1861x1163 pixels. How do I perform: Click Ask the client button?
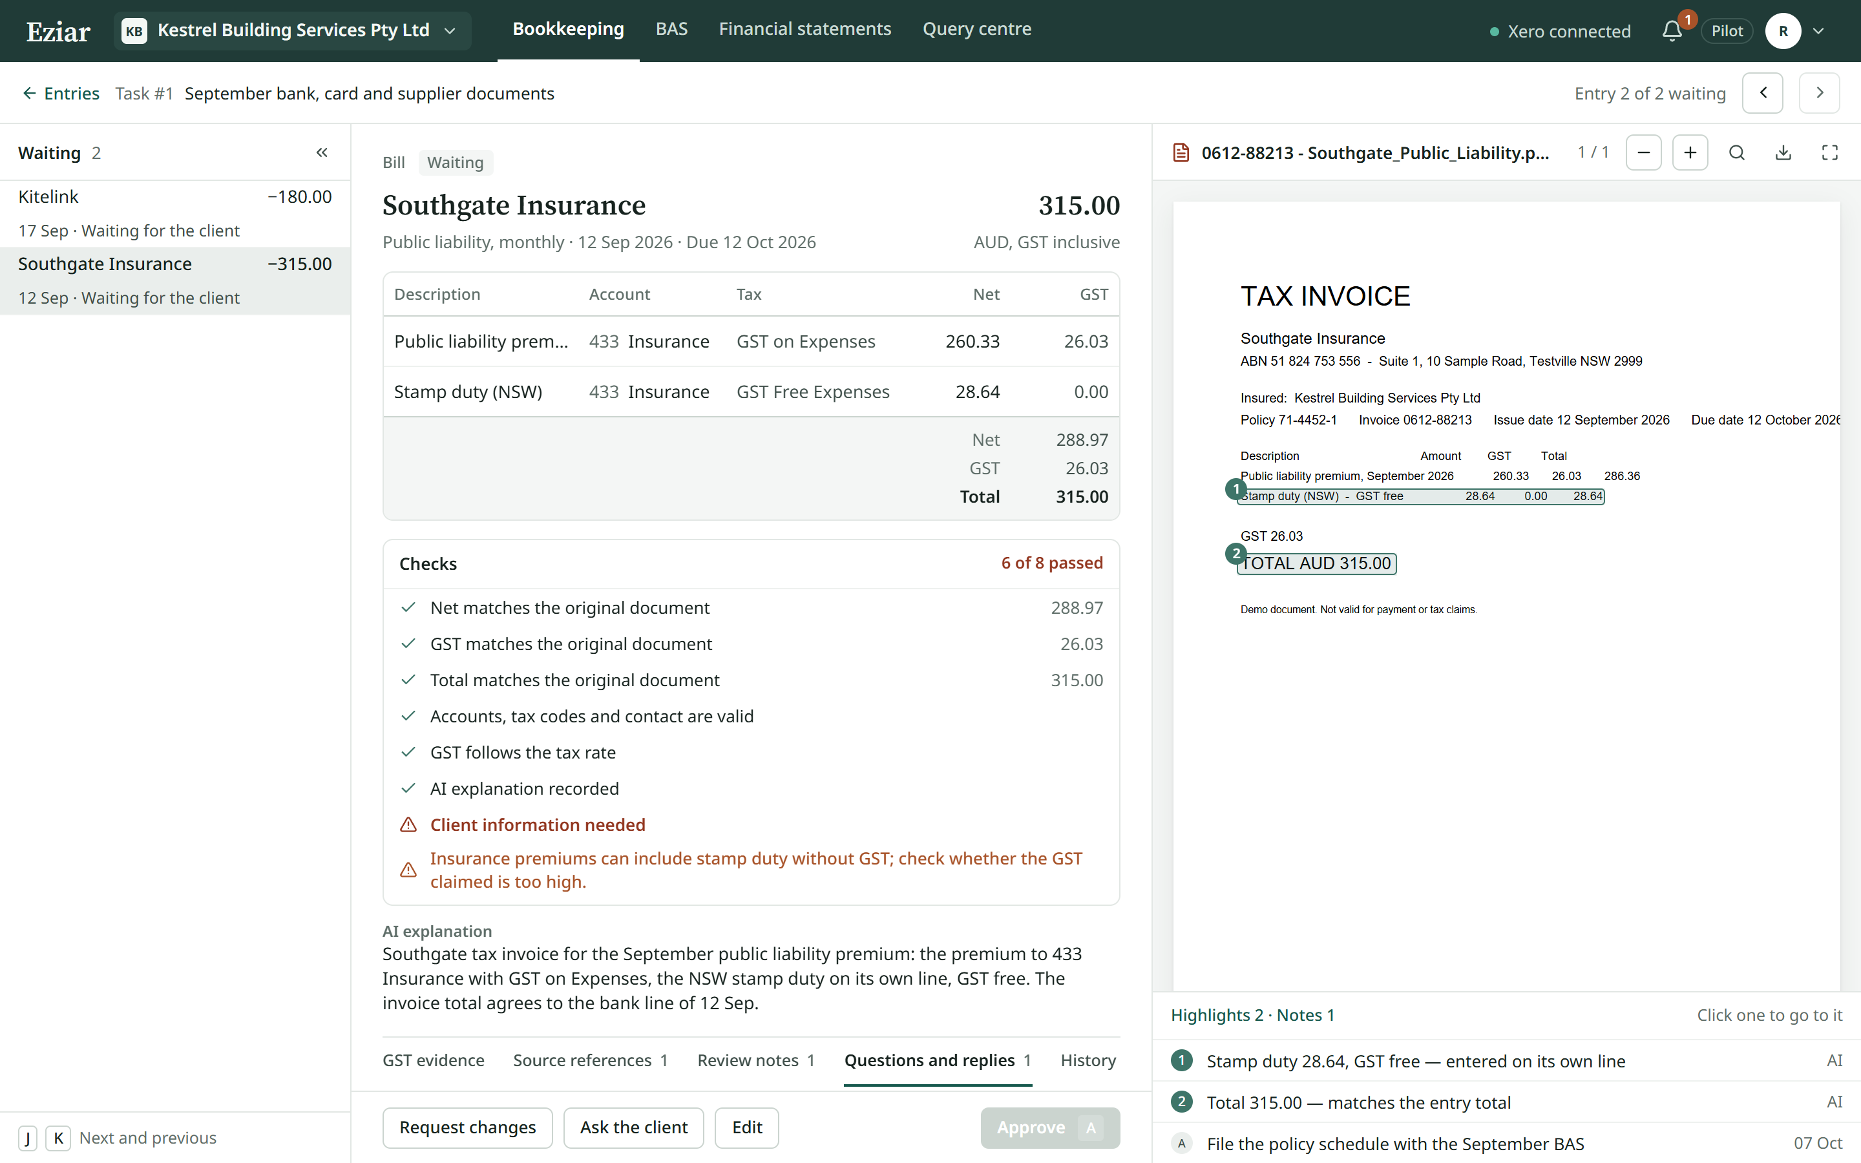click(634, 1127)
